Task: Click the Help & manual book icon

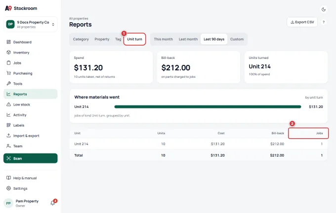Action: pos(8,178)
